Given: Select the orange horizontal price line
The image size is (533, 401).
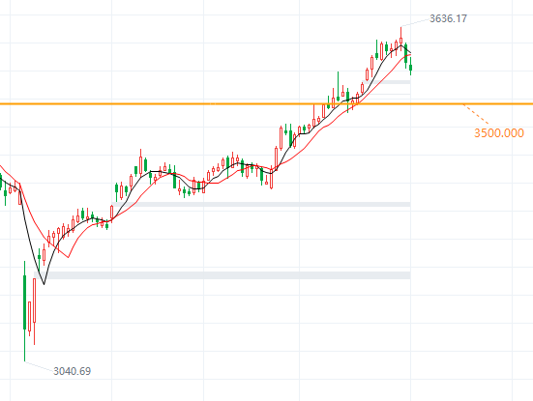Looking at the screenshot, I should [x=267, y=104].
